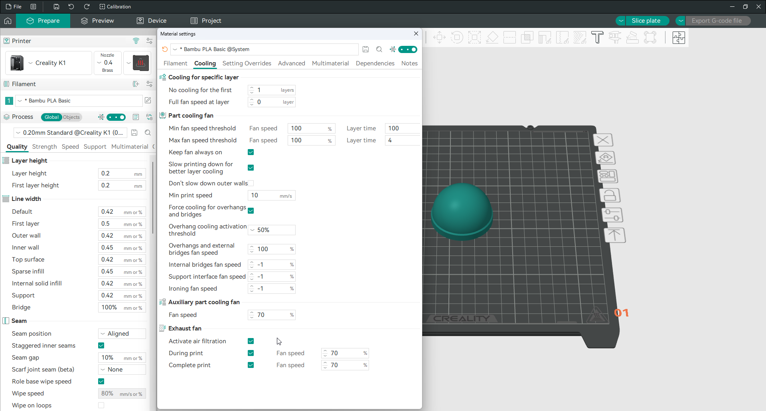Select the Rotate tool in toolbar
Screen dimensions: 766x411
(457, 38)
